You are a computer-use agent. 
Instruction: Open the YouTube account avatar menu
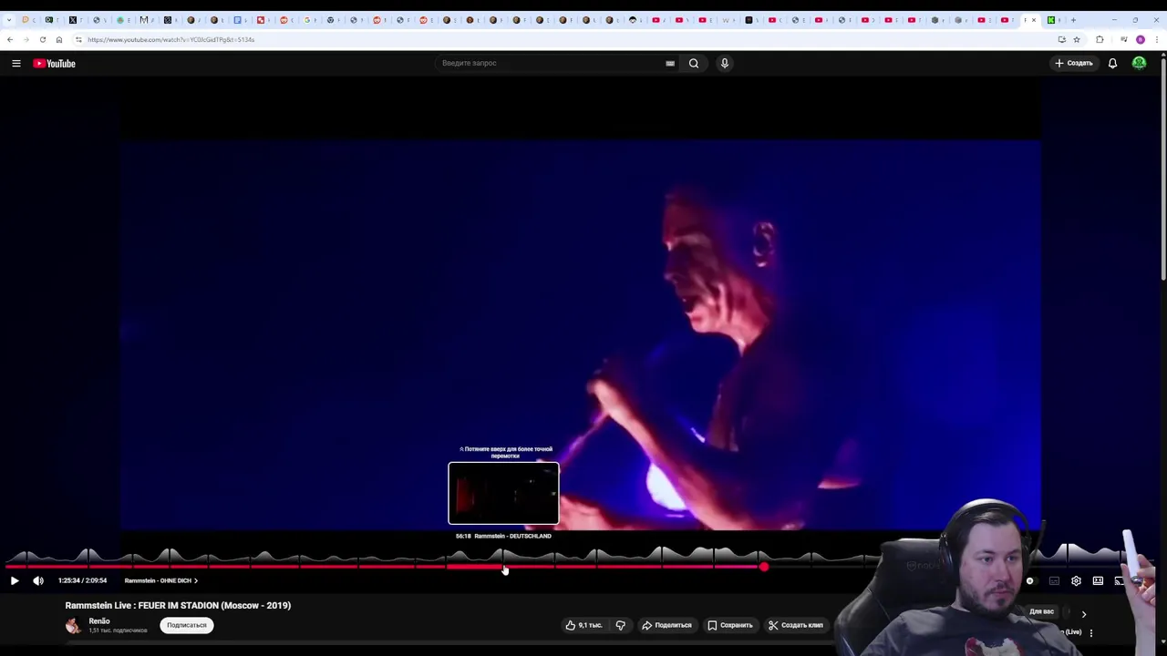tap(1140, 63)
